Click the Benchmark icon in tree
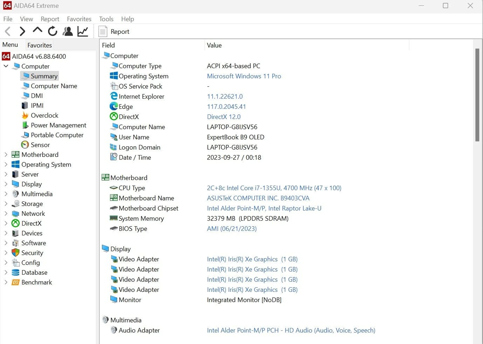Image resolution: width=483 pixels, height=344 pixels. pos(15,282)
